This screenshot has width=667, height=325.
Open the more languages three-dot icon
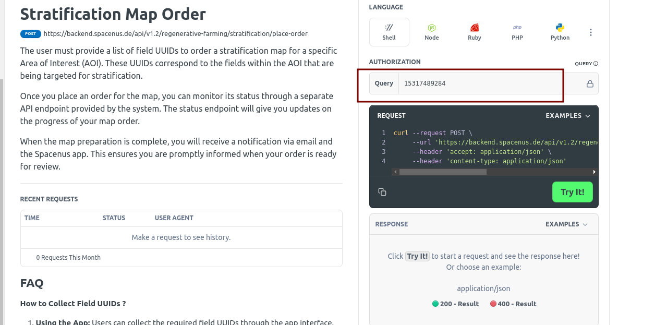[590, 32]
